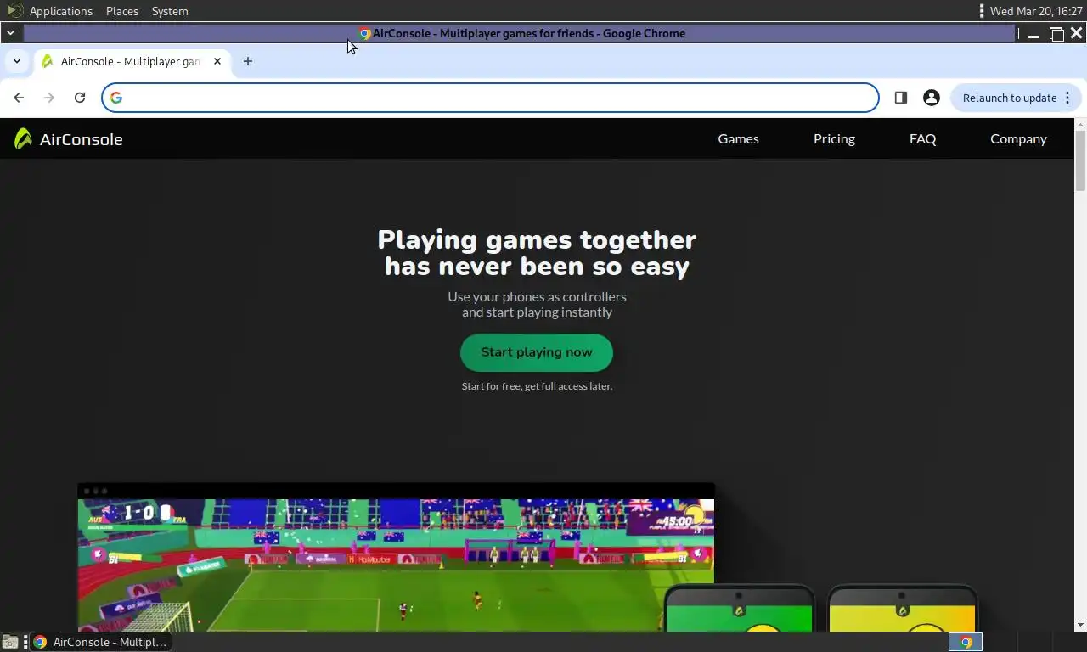Minimize the Chrome window
The height and width of the screenshot is (652, 1087).
pyautogui.click(x=1033, y=34)
